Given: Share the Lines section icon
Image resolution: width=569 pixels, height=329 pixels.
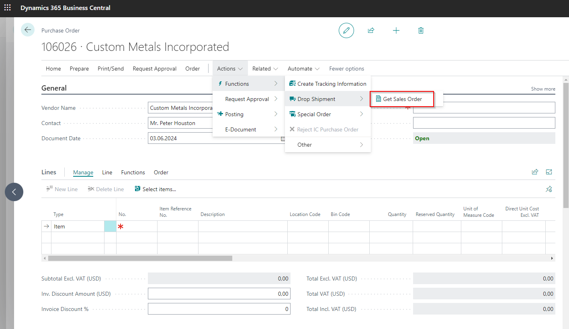Looking at the screenshot, I should pos(535,172).
